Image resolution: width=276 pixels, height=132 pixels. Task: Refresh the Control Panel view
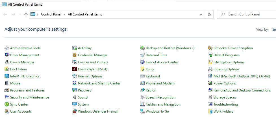click(x=209, y=14)
